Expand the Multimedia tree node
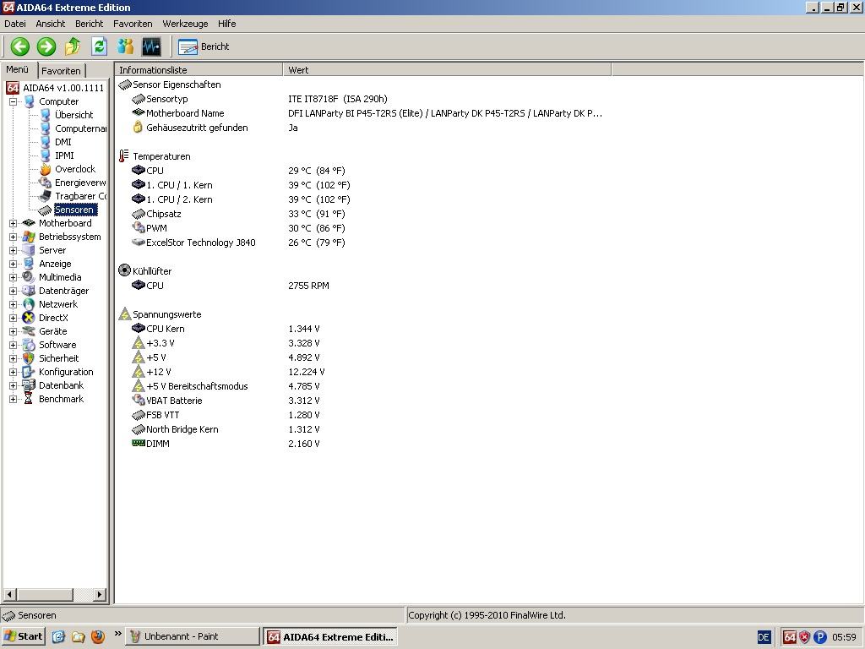This screenshot has width=865, height=649. (x=13, y=277)
